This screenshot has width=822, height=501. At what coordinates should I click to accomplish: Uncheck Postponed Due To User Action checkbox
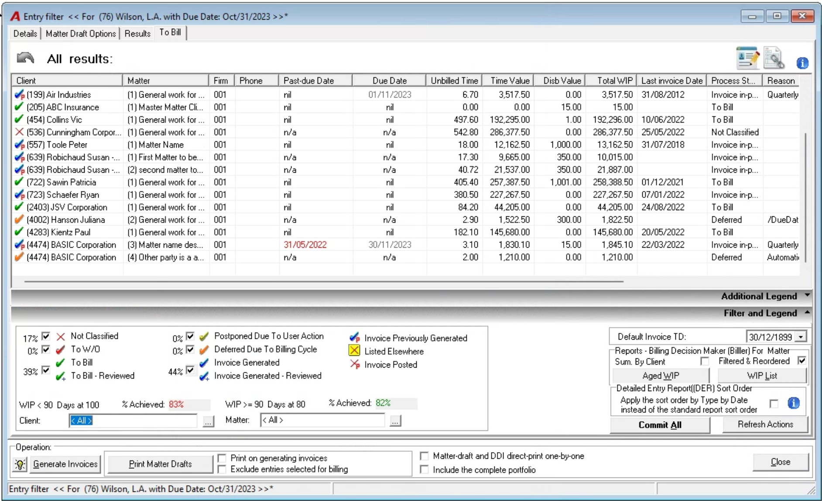coord(190,336)
